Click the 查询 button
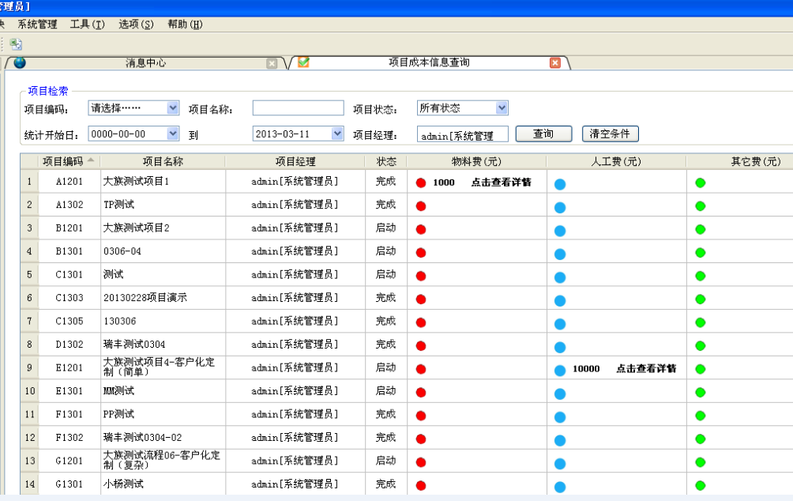This screenshot has height=501, width=793. (x=543, y=134)
